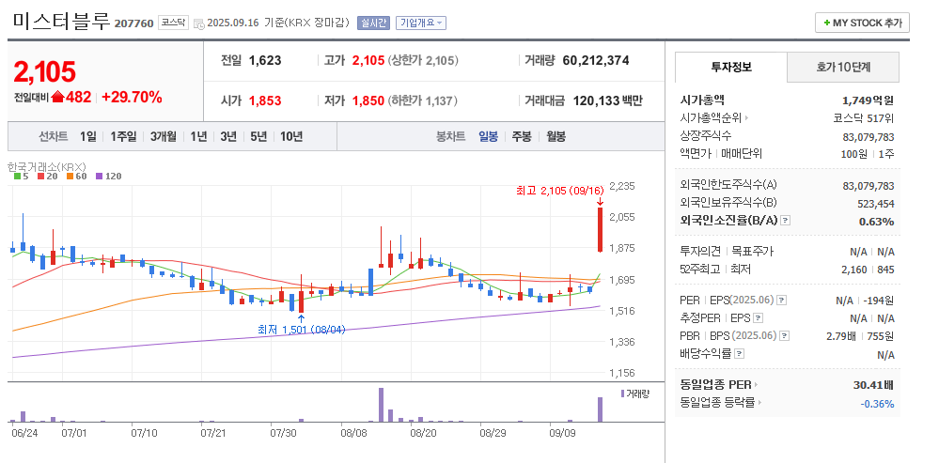Screen dimensions: 939x463
Task: Select the 1일 line chart period
Action: pos(87,136)
